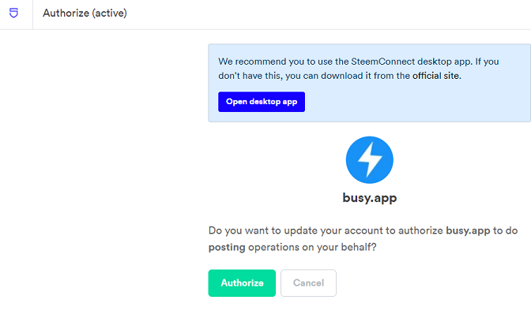Follow the official site link
Screen dimensions: 531x311
click(436, 76)
